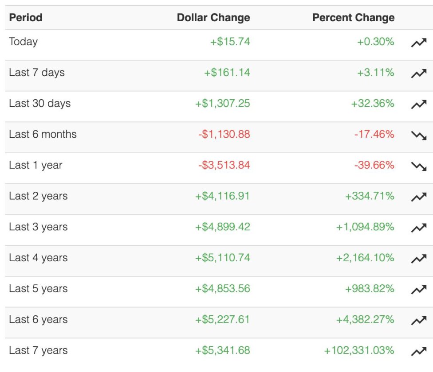The width and height of the screenshot is (433, 372).
Task: Click the uptrend icon for Last 6 years
Action: click(x=418, y=321)
